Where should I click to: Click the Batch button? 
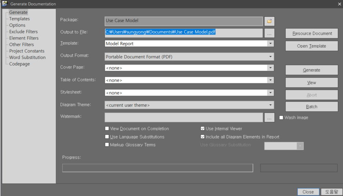(x=311, y=107)
